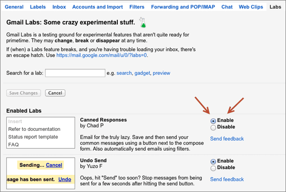Open the Filters tab
Screen dimensions: 286x192
coord(137,7)
